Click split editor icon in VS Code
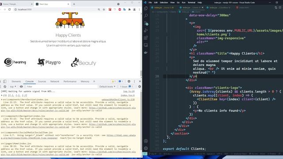The height and width of the screenshot is (159, 283). tap(280, 8)
